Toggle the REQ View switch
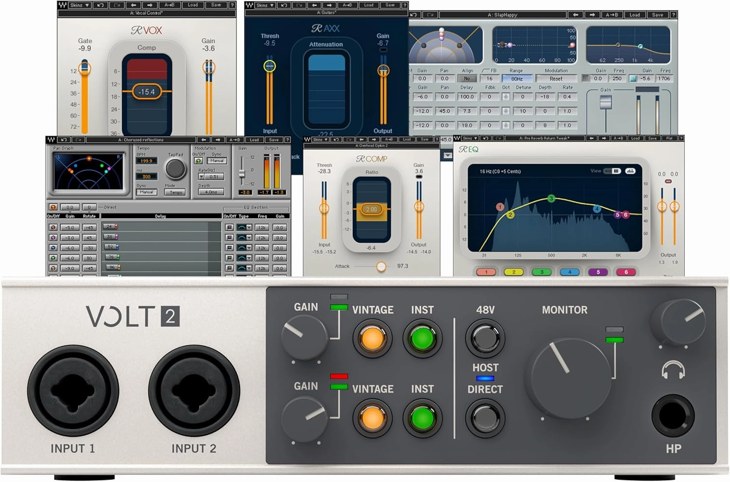The height and width of the screenshot is (482, 730). [612, 171]
